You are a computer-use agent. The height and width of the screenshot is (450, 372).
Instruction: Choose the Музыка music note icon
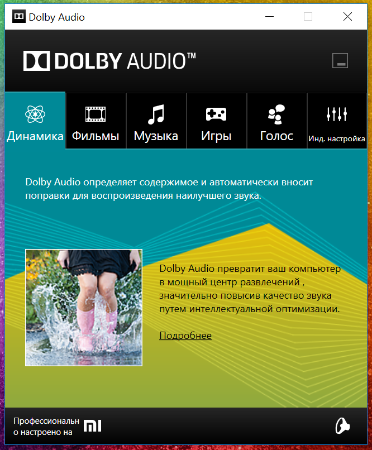[x=156, y=114]
